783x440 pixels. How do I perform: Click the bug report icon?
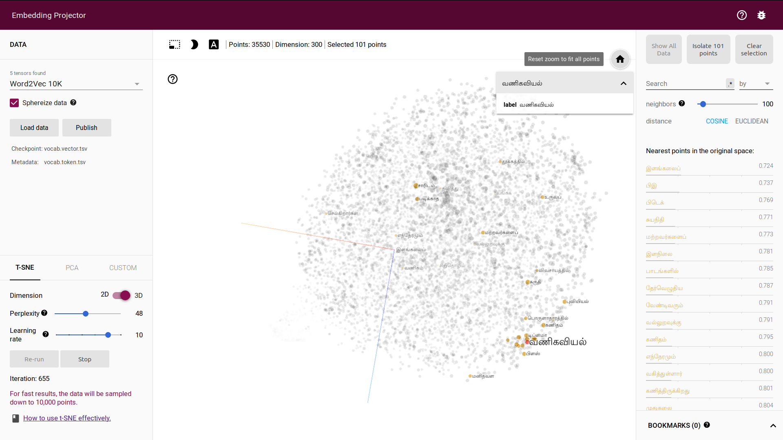click(761, 15)
